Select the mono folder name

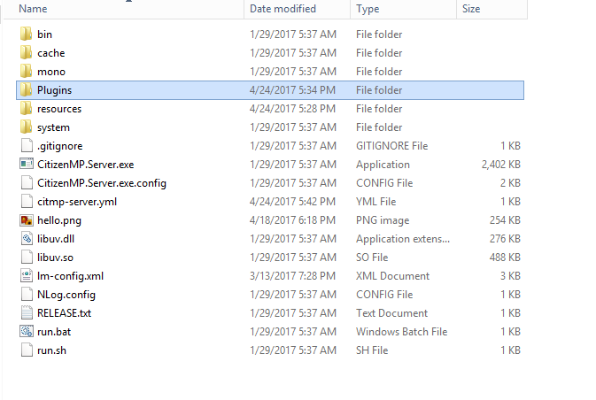coord(51,72)
